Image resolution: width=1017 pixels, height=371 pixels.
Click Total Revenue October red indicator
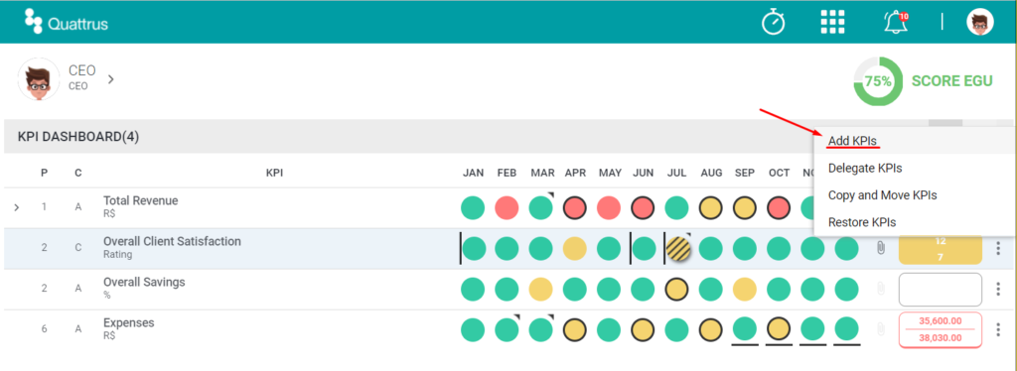coord(779,208)
